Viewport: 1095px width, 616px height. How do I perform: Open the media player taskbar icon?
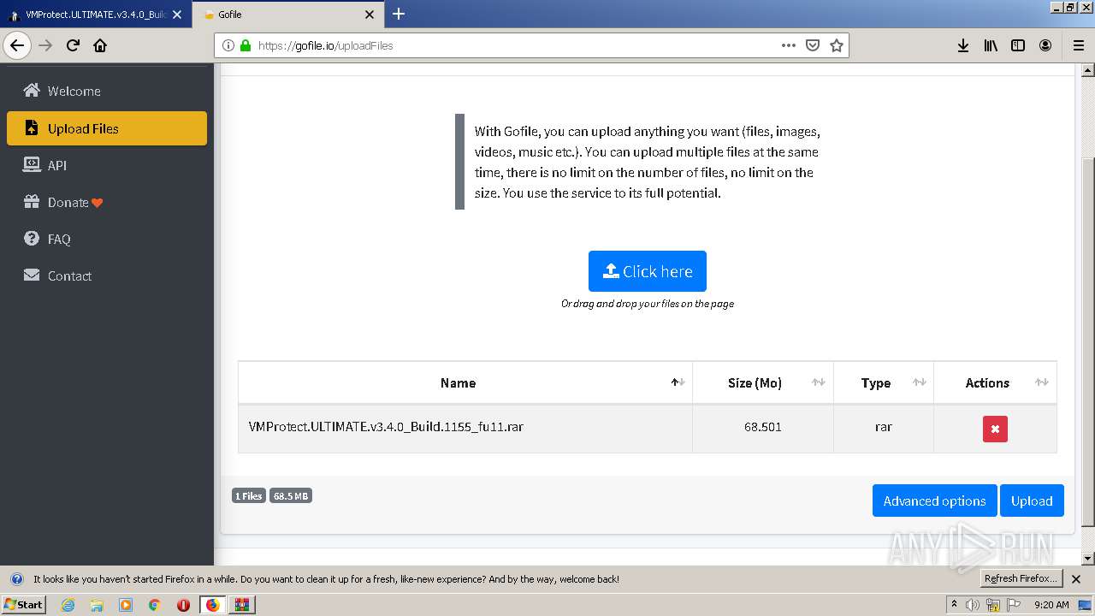pyautogui.click(x=126, y=605)
